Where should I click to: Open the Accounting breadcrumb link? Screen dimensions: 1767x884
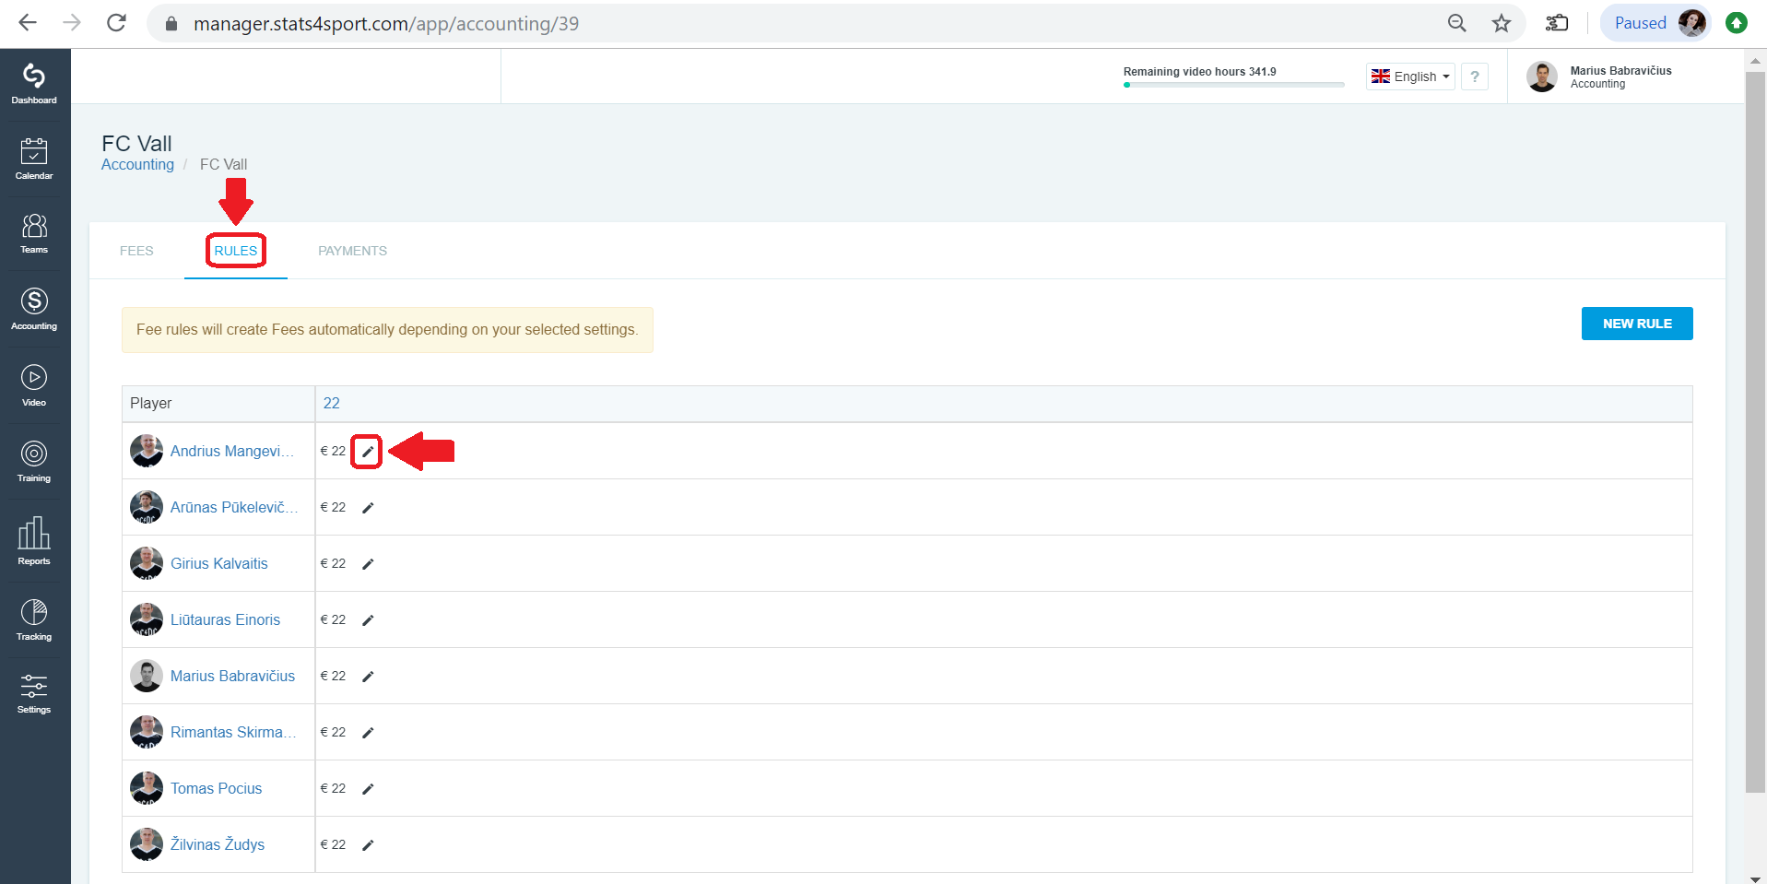[x=137, y=164]
